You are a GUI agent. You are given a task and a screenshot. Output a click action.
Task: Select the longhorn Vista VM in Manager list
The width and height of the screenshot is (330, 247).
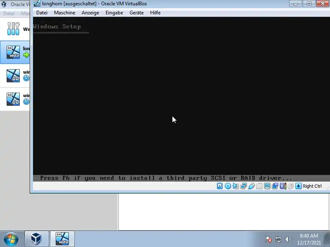pos(15,52)
